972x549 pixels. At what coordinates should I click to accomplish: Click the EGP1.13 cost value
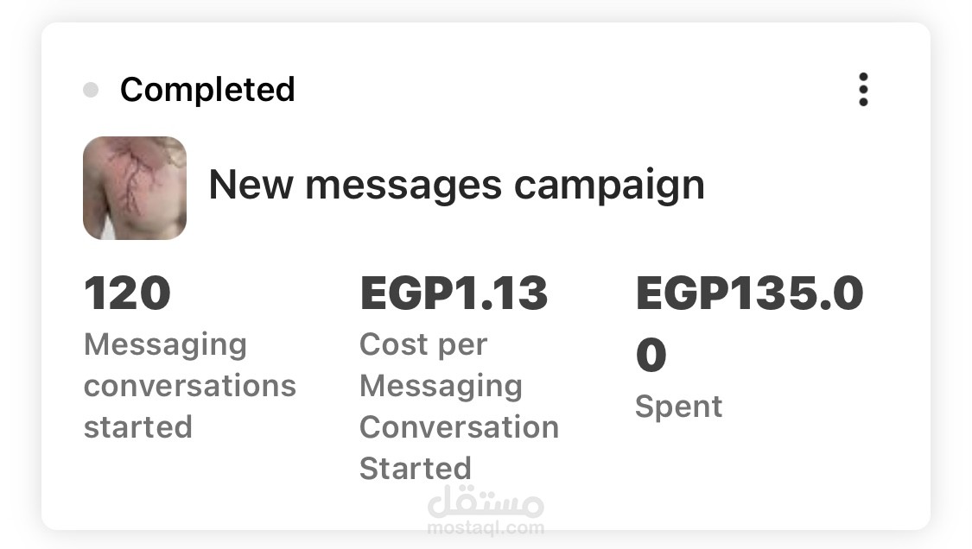(x=454, y=293)
